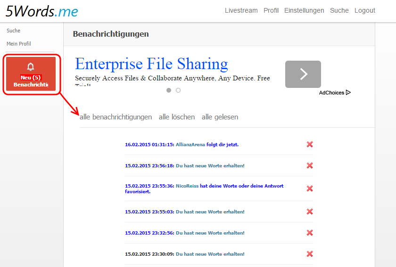Viewport: 396px width, 267px height.
Task: Select the second ad carousel dot
Action: pos(178,90)
